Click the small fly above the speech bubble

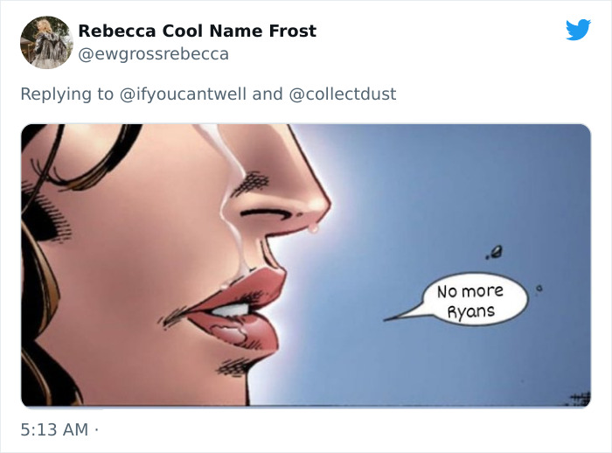click(495, 253)
